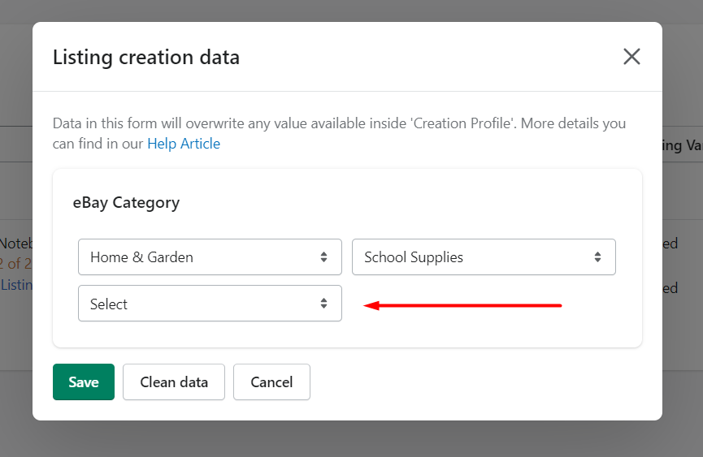
Task: Click the partially hidden Notebook product name
Action: (x=15, y=243)
